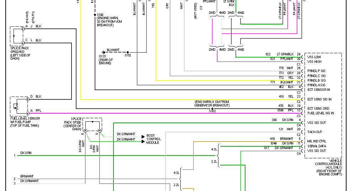Click the SERIAL DATA pin label
The image size is (354, 191).
pos(317,146)
